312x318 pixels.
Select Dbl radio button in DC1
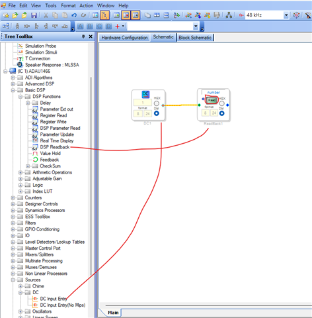(x=157, y=113)
